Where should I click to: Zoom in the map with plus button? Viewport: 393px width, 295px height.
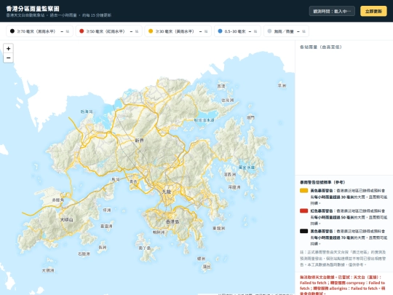(x=8, y=48)
